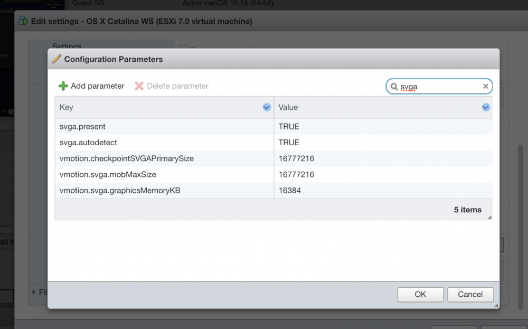Screen dimensions: 528x329
Task: Expand the collapsed section arrow in Edit settings
Action: pyautogui.click(x=34, y=292)
